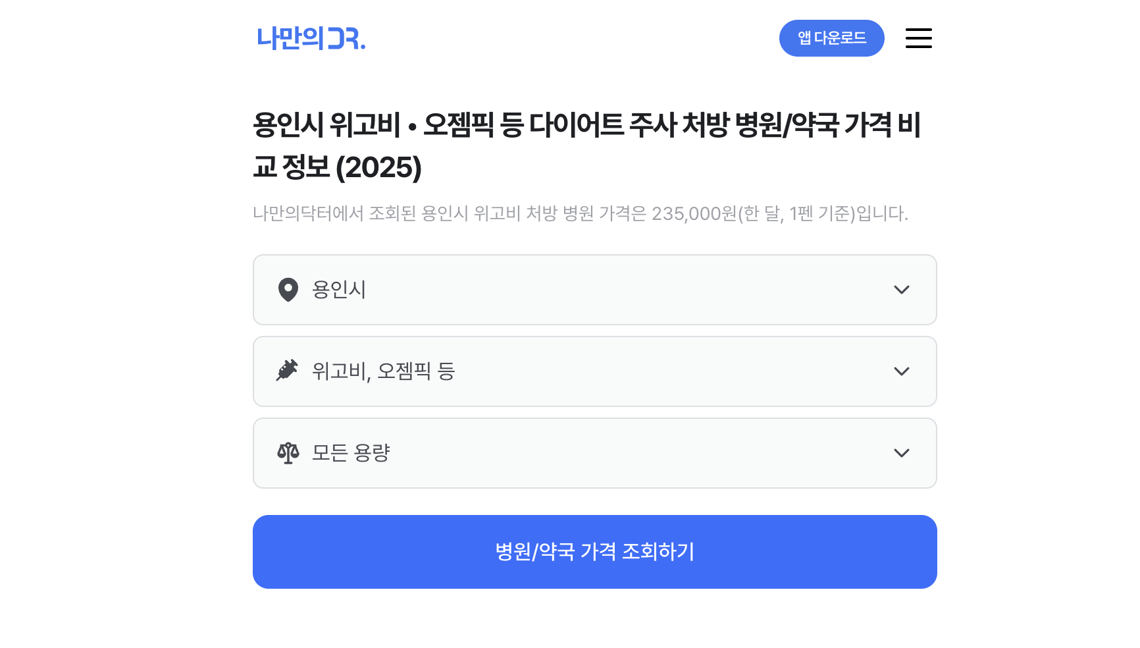Click the 용인시 region selection field

(594, 290)
